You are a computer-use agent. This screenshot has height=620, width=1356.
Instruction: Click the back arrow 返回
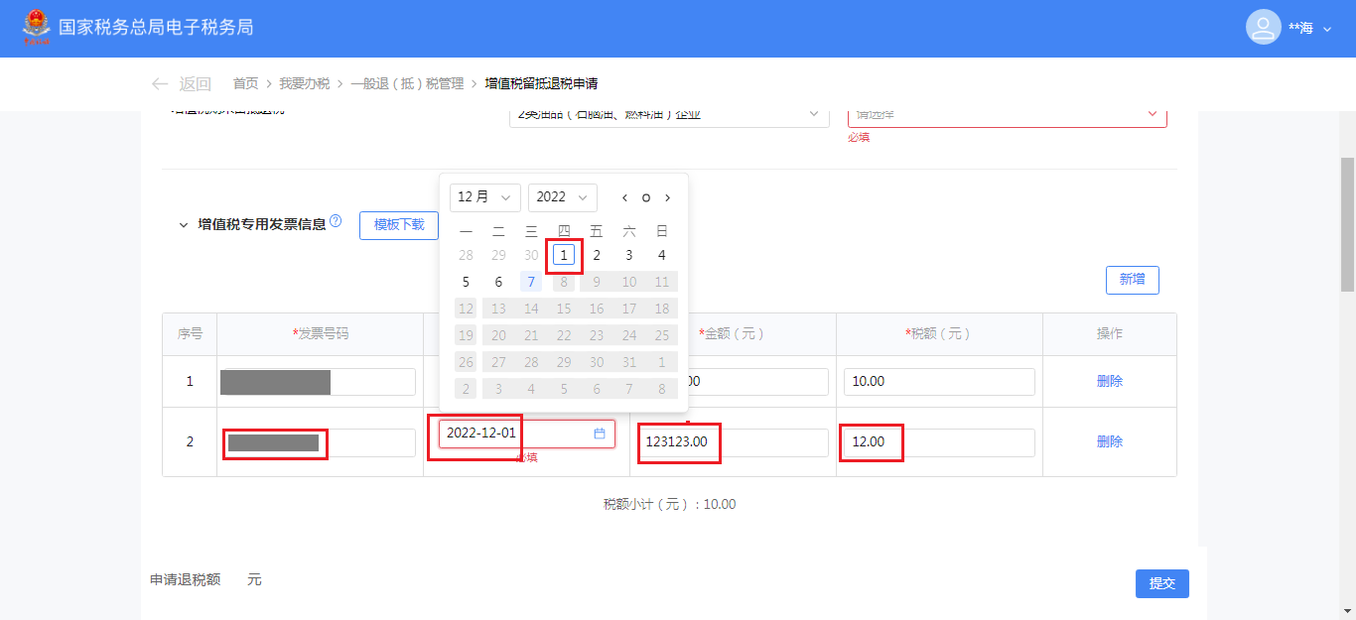tap(181, 84)
